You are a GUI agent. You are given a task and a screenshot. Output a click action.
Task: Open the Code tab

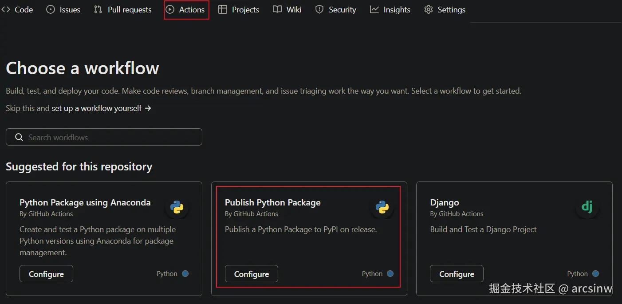(x=18, y=9)
